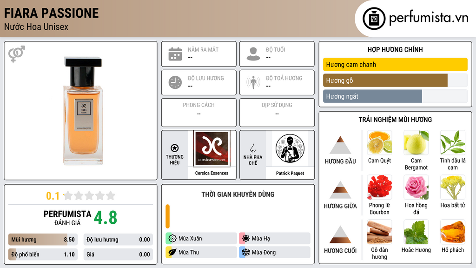The image size is (476, 268).
Task: Open the Hoa hồng đá note image
Action: (x=416, y=187)
